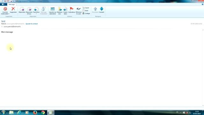Open quick access toolbar customize arrow
Screen dimensions: 204x115
(x=13, y=1)
